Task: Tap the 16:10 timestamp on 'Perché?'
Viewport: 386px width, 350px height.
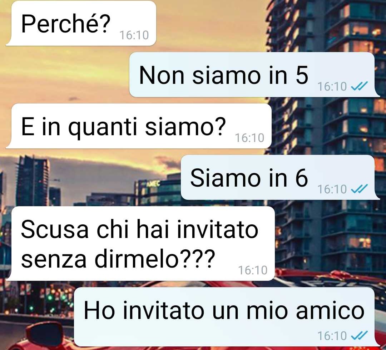Action: (x=134, y=35)
